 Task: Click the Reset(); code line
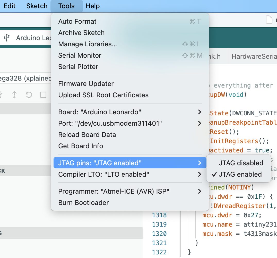(224, 132)
